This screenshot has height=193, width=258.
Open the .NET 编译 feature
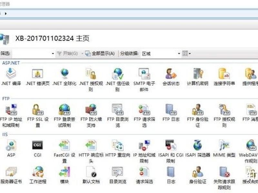click(x=11, y=77)
